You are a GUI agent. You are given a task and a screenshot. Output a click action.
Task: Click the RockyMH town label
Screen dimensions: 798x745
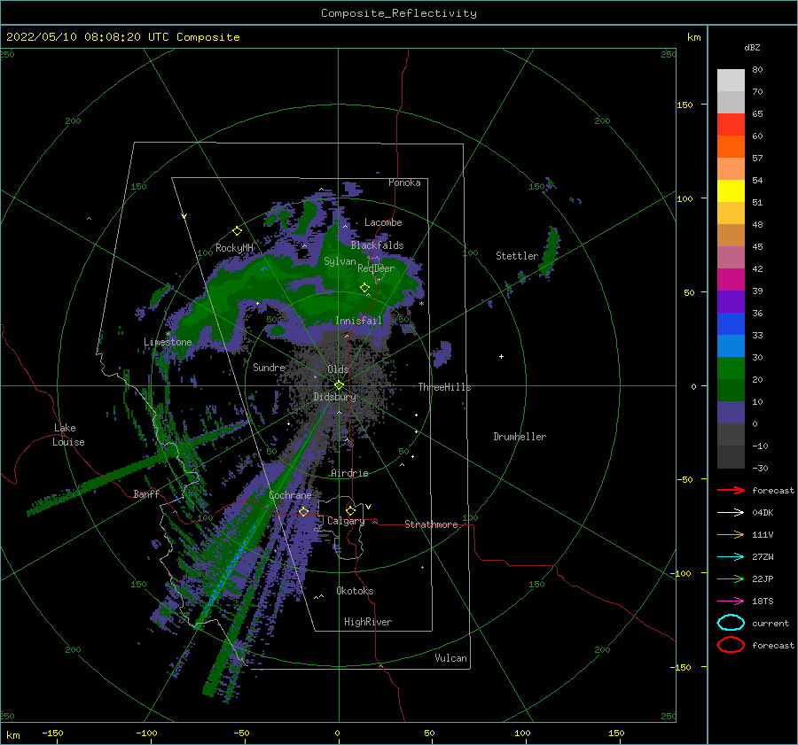(234, 248)
